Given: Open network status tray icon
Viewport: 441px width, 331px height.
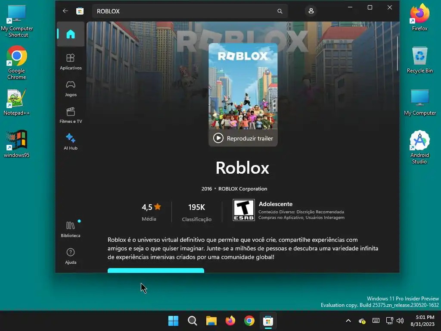Looking at the screenshot, I should (389, 321).
